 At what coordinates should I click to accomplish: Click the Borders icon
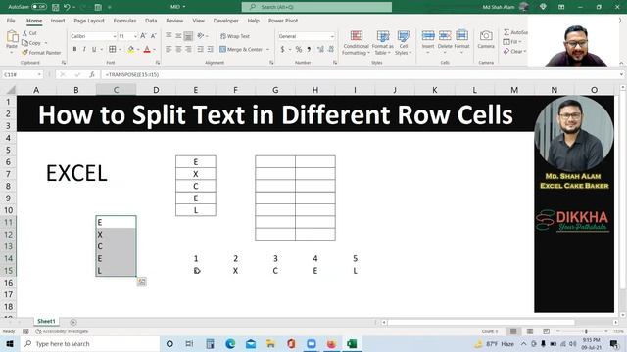click(x=113, y=49)
